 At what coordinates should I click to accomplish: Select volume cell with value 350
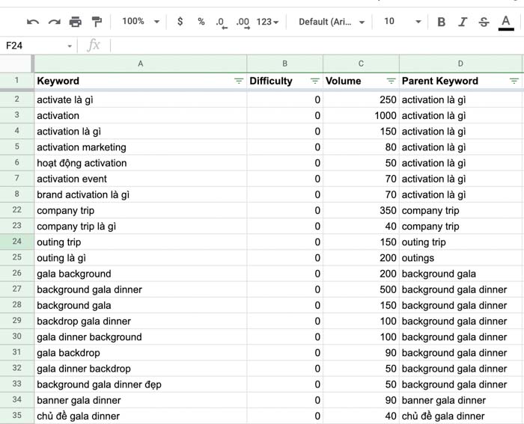tap(361, 210)
